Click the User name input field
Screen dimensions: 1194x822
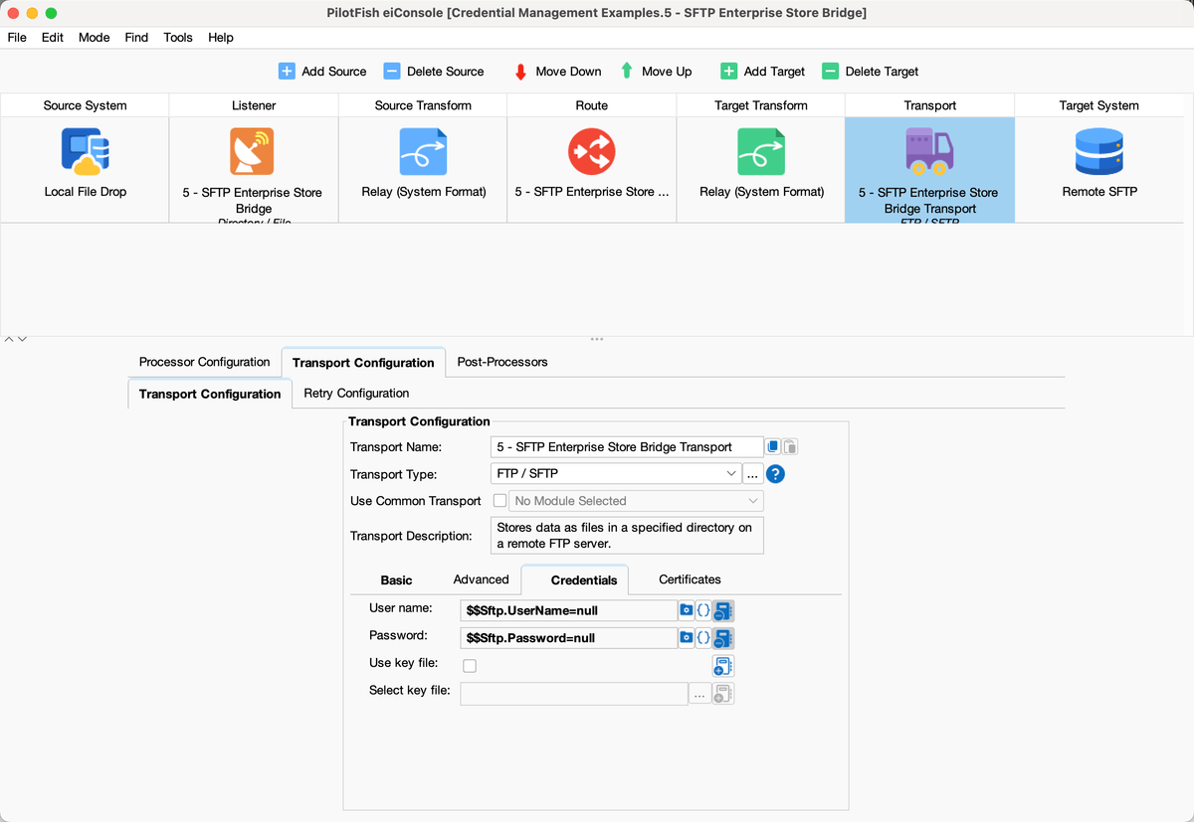pyautogui.click(x=569, y=610)
